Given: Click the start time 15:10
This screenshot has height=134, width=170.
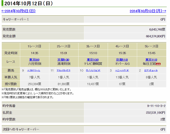Looking at the screenshot, I should click(x=93, y=53).
